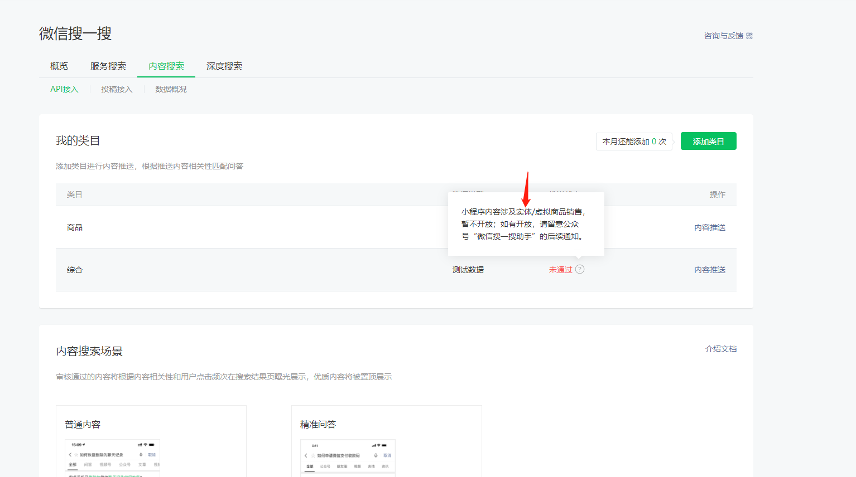Screen dimensions: 856x477
Task: Open the 服务搜索 tab
Action: (x=108, y=66)
